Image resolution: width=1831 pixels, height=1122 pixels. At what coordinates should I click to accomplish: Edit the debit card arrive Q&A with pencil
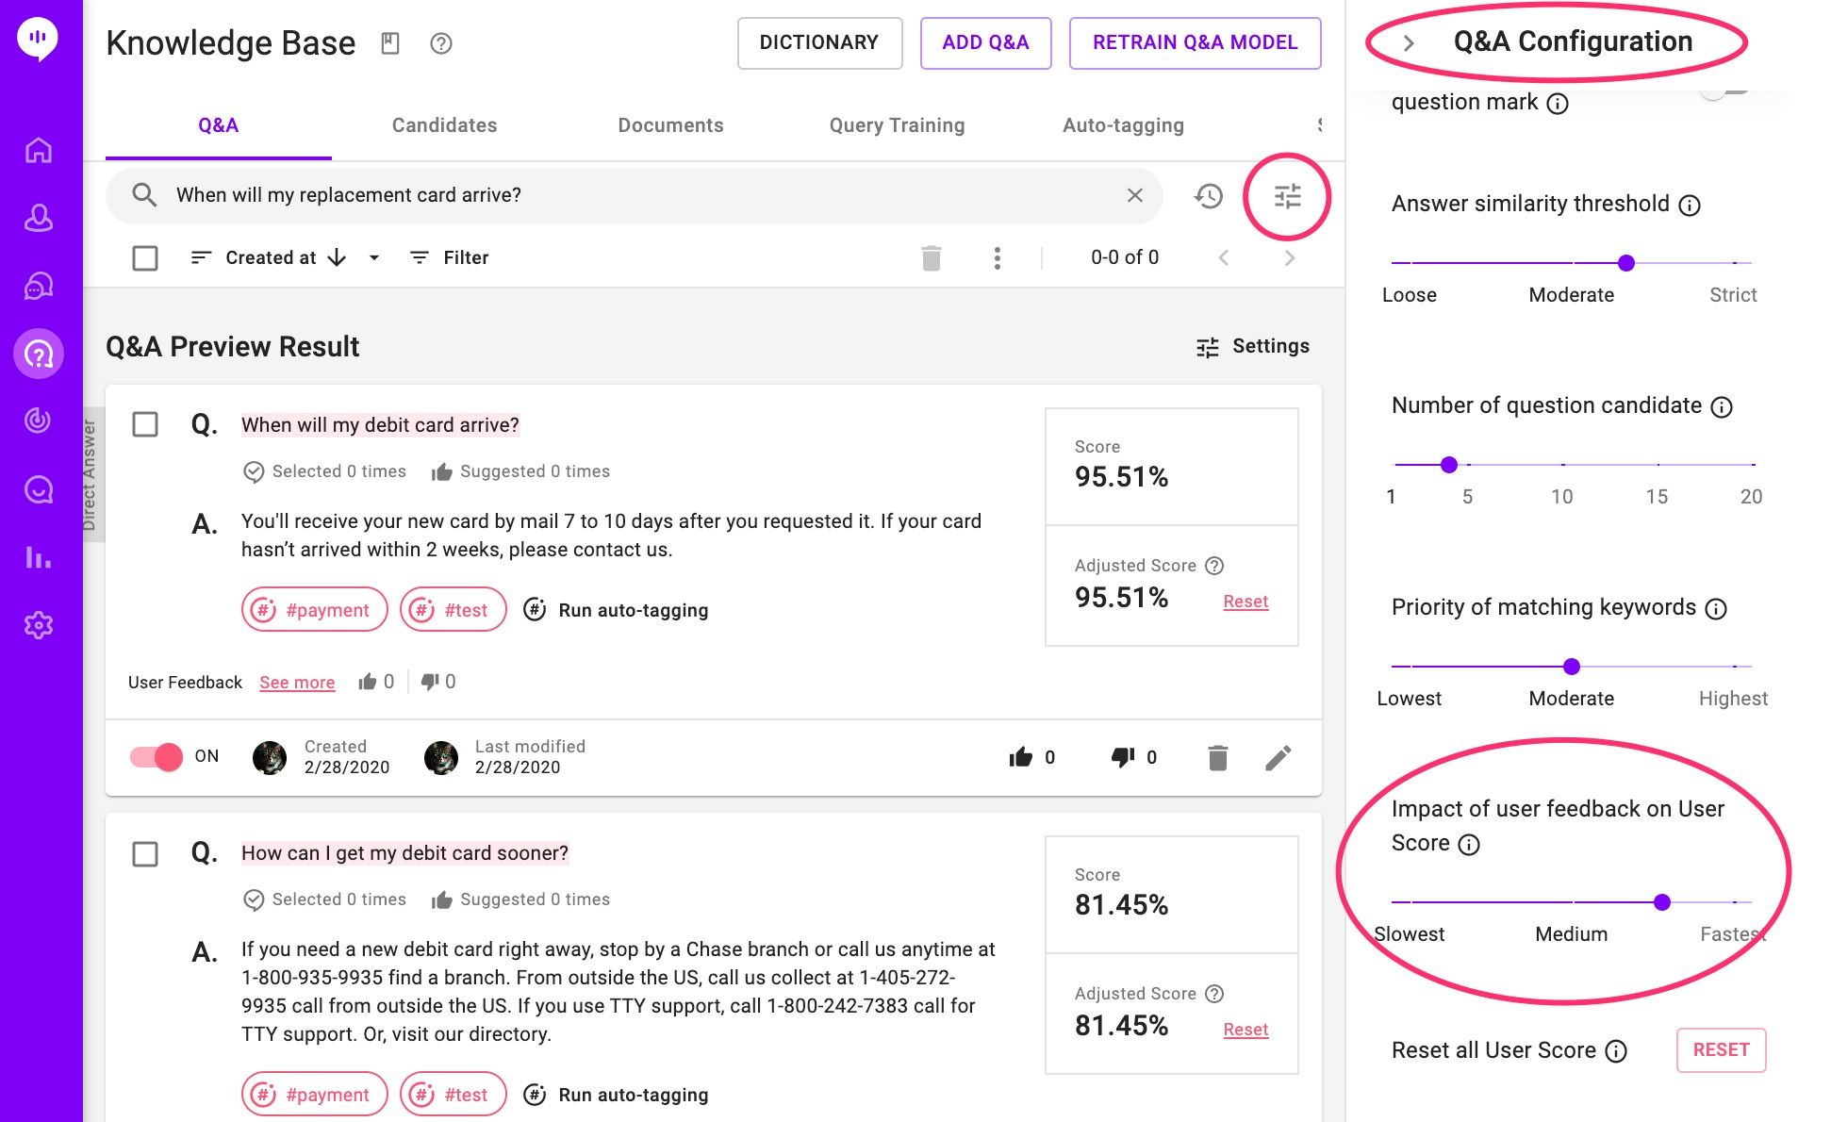coord(1278,757)
